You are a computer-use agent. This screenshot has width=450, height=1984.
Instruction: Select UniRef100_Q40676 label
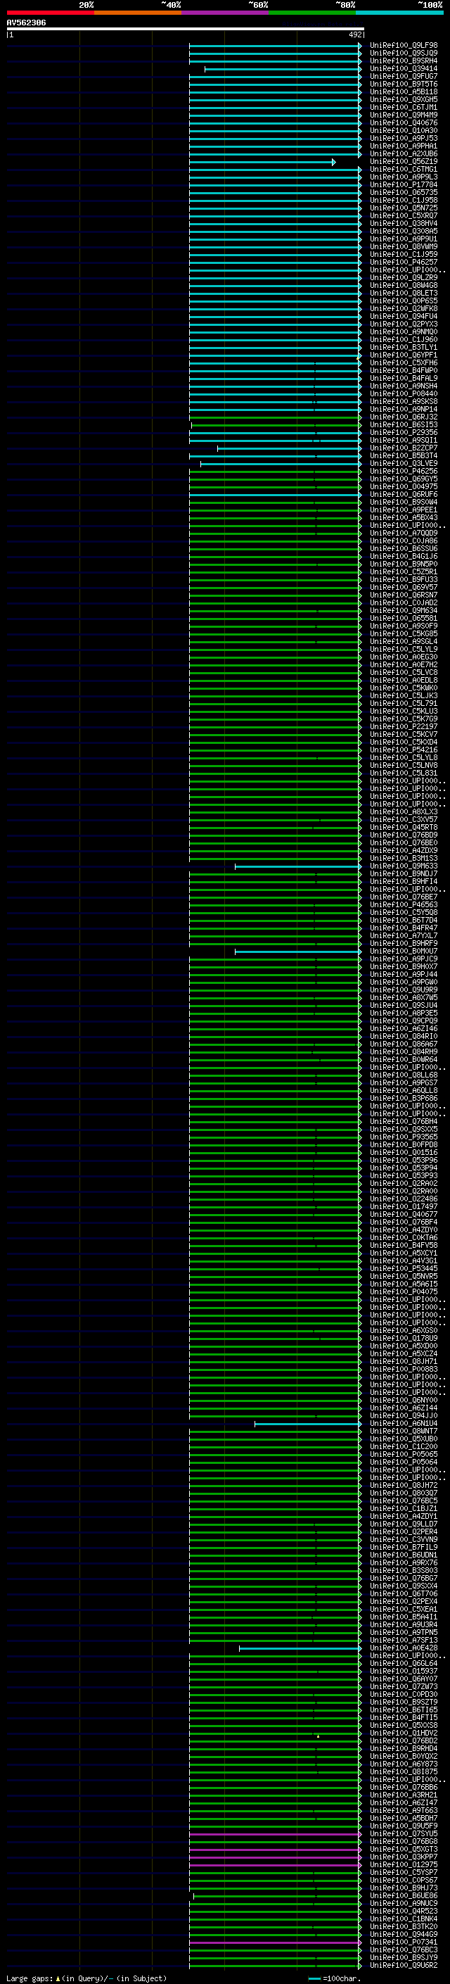click(x=404, y=123)
